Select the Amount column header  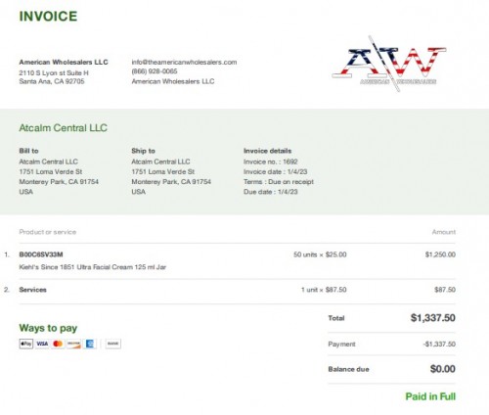[444, 232]
